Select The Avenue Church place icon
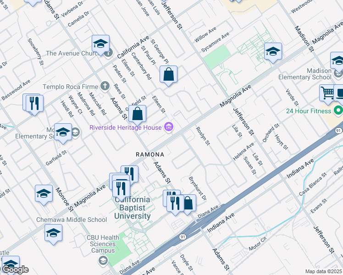Image resolution: width=343 pixels, height=275 pixels. pyautogui.click(x=109, y=53)
